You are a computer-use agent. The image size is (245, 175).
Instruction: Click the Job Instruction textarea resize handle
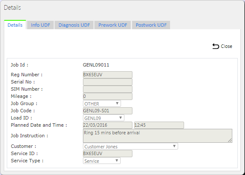pos(230,140)
